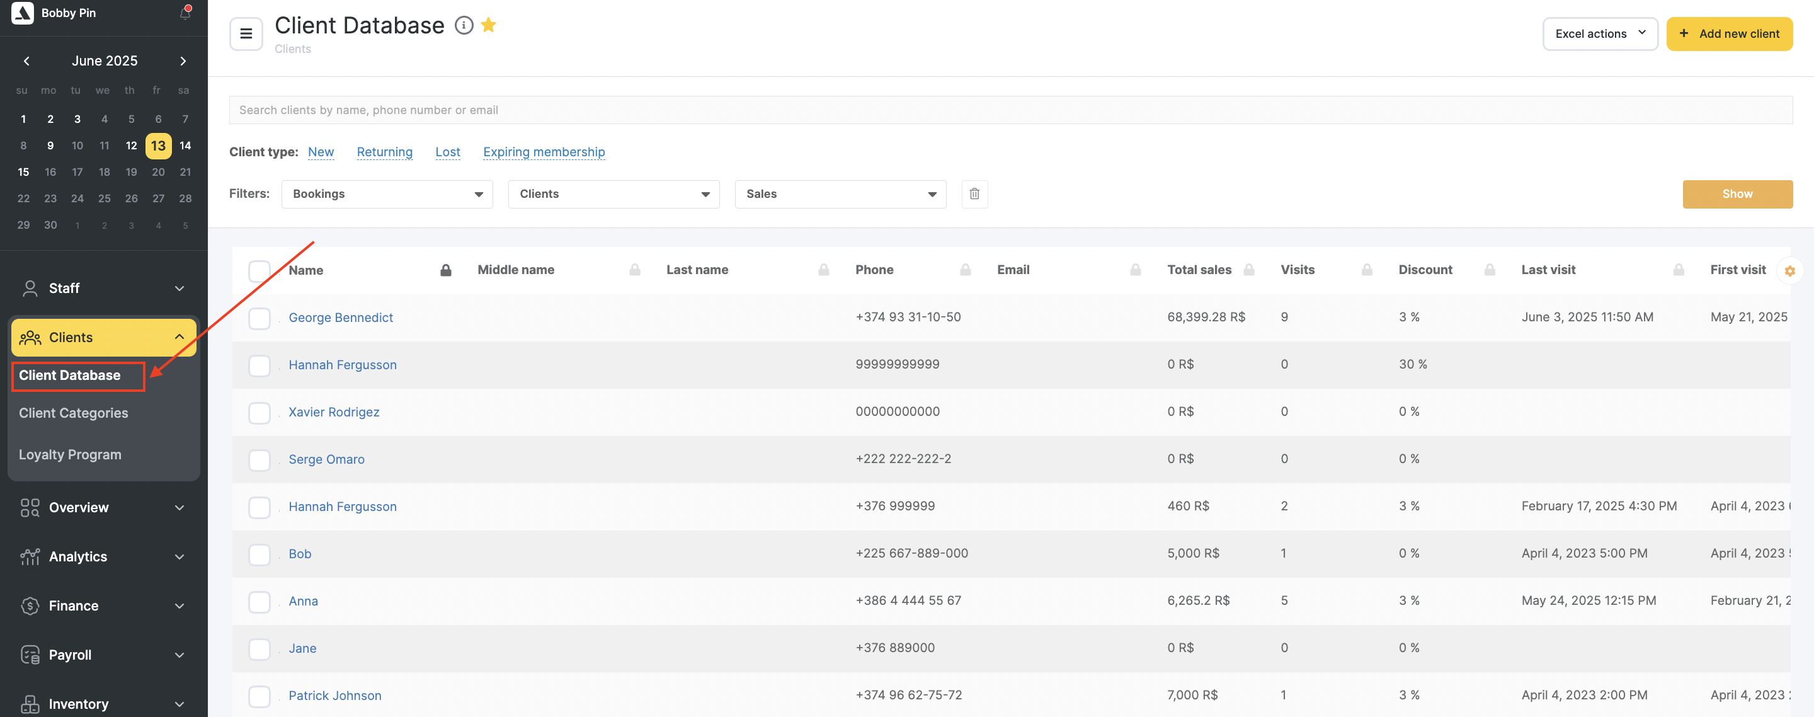Click the lock icon on Visits column

click(x=1367, y=270)
